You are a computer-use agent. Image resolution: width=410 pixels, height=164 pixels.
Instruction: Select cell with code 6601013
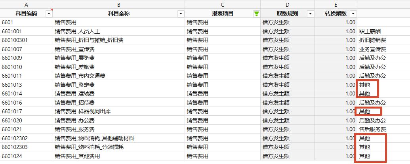click(27, 85)
